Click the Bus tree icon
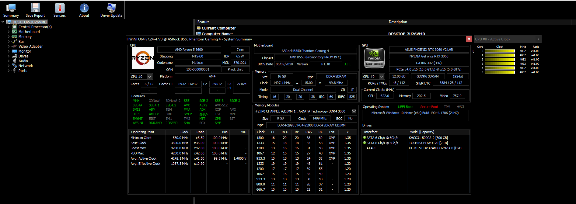 [14, 41]
